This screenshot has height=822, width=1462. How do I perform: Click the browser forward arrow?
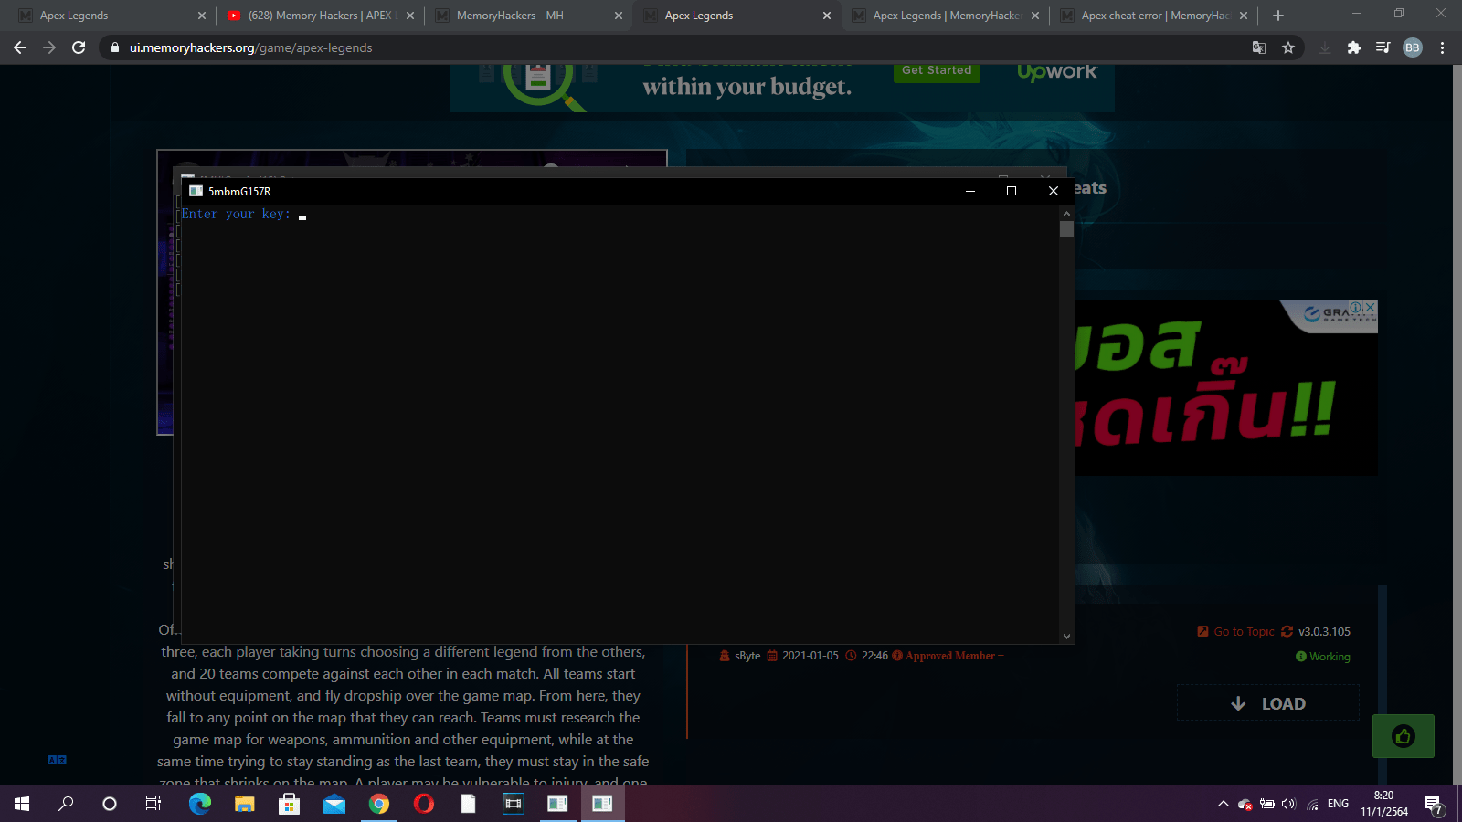point(49,47)
